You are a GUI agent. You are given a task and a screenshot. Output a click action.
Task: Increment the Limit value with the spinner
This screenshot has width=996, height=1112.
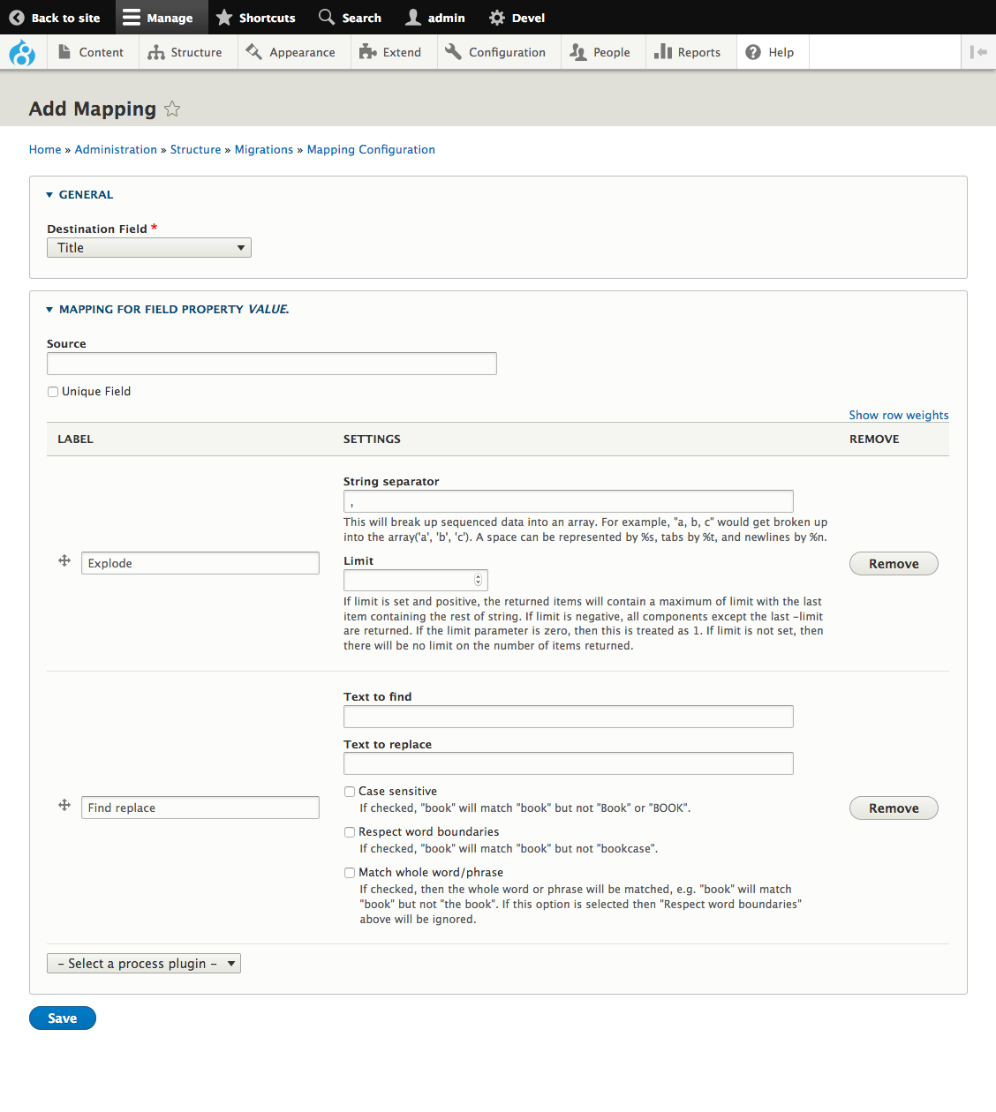[x=477, y=575]
